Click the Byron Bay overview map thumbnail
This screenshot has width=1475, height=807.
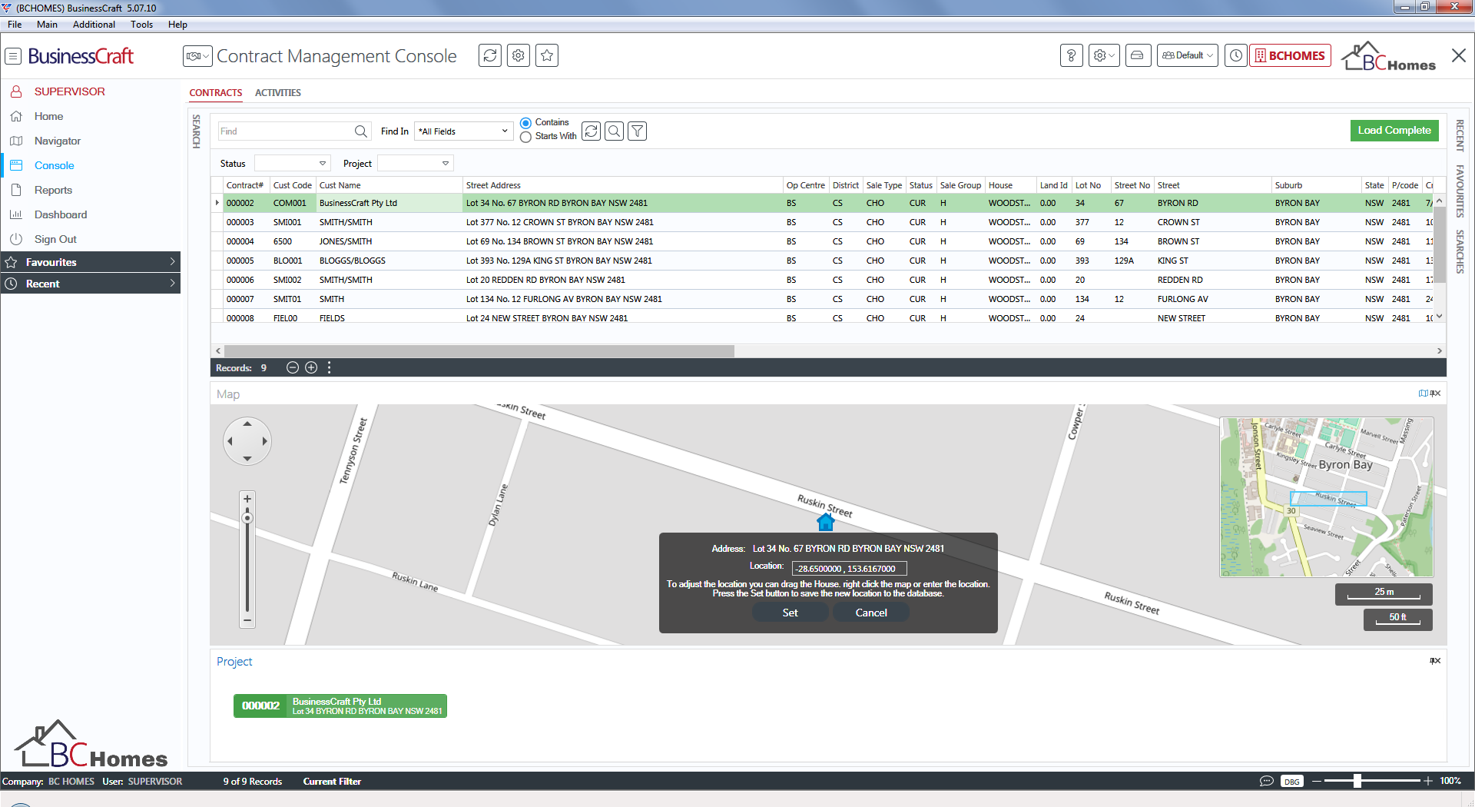pos(1327,497)
